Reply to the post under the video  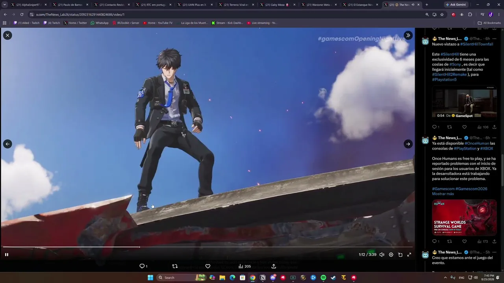pos(143,266)
